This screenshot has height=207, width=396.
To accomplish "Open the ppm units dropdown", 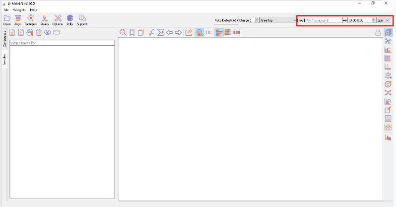I will click(383, 20).
